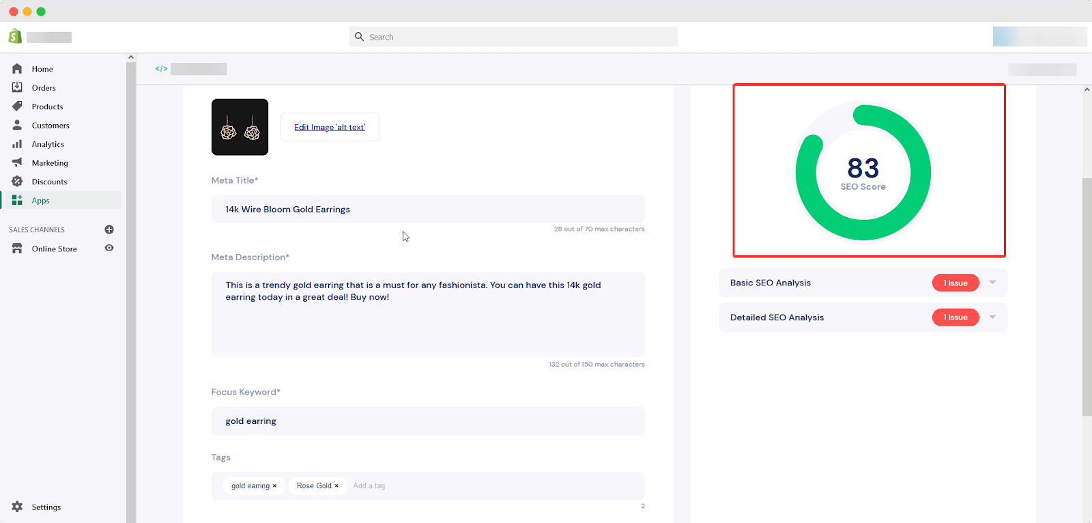Image resolution: width=1092 pixels, height=523 pixels.
Task: Click the Customers person icon
Action: (17, 125)
